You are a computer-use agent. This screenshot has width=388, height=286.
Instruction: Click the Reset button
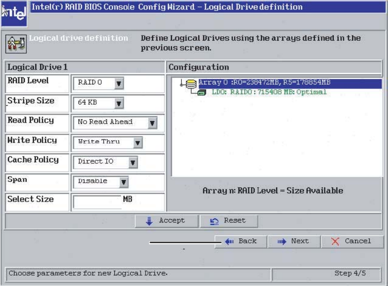[229, 221]
